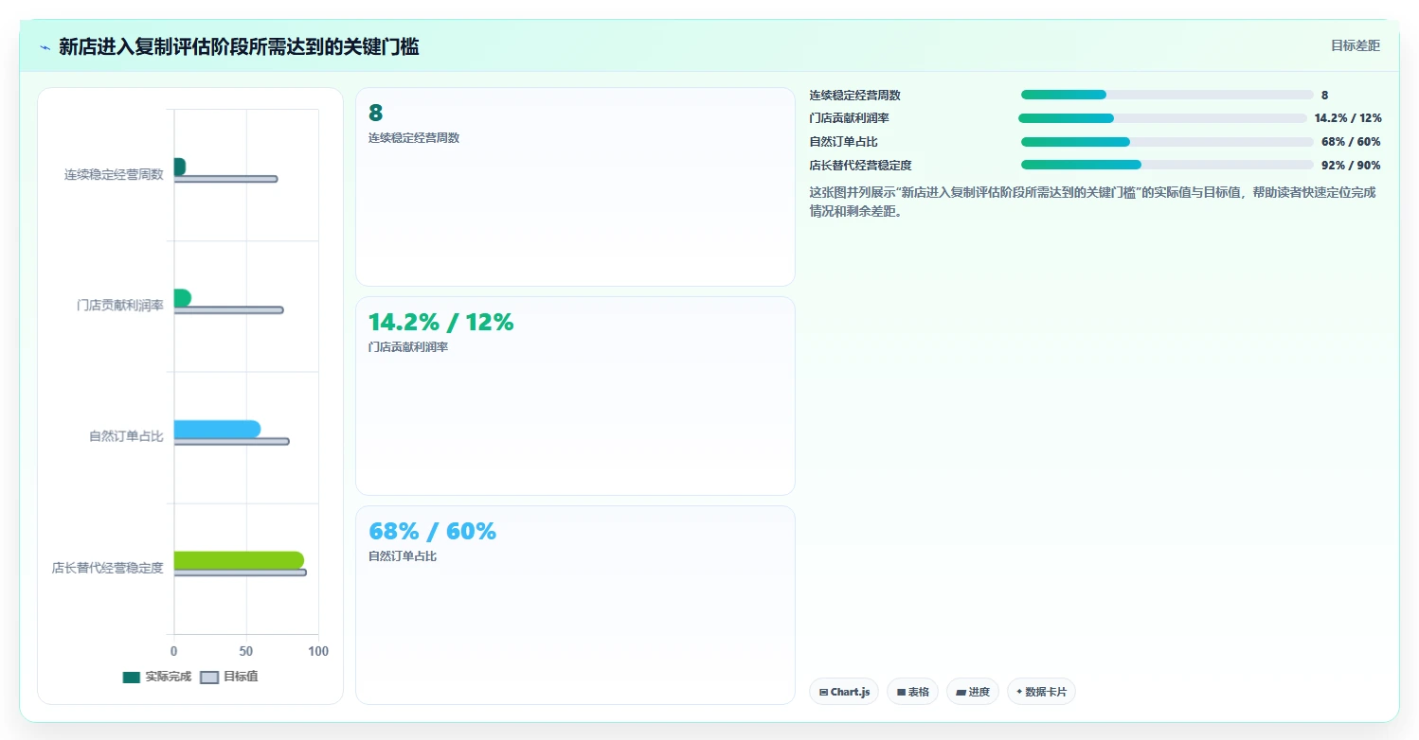Click the 68% / 60% progress value
The image size is (1419, 740).
coord(1351,142)
